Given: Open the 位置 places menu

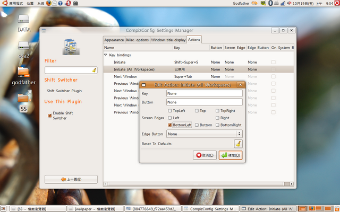Looking at the screenshot, I should point(30,4).
